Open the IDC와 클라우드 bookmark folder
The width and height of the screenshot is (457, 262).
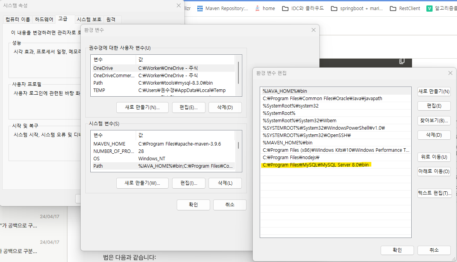pyautogui.click(x=303, y=9)
